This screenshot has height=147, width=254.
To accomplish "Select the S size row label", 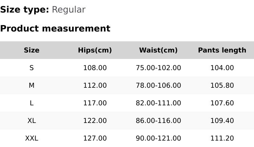I will [x=31, y=68].
